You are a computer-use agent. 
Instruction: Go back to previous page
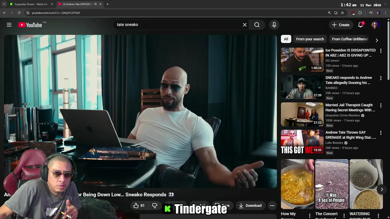point(4,13)
